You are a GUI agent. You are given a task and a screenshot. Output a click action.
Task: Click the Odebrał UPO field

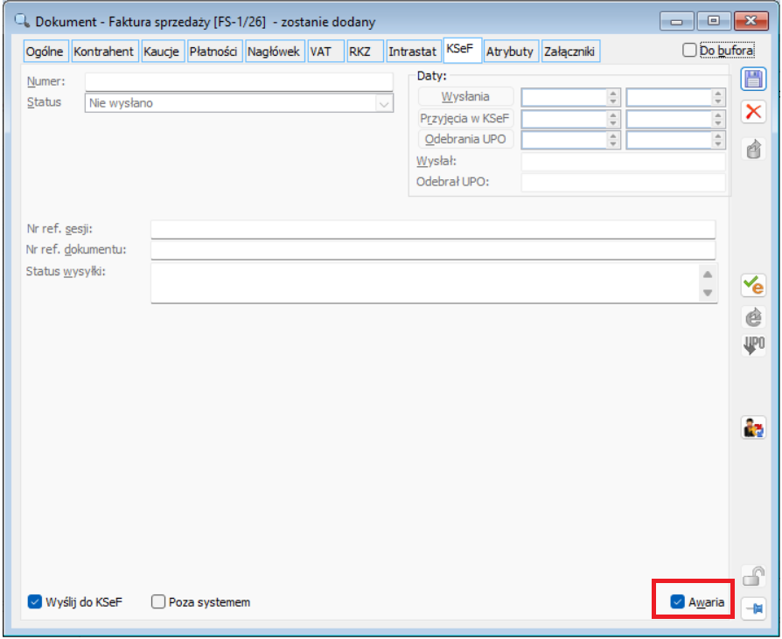pos(623,183)
